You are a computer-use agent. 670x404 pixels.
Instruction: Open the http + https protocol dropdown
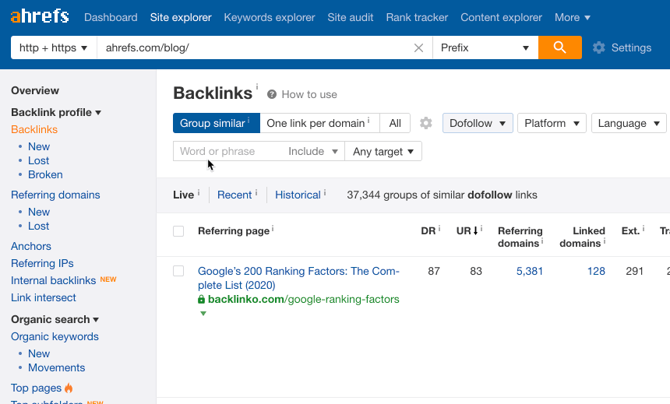53,47
